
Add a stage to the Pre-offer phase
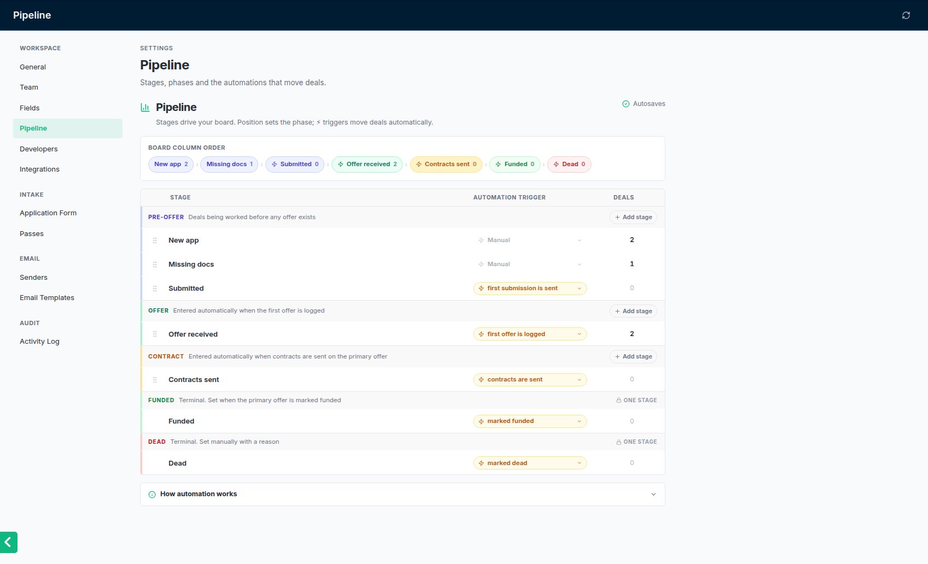[x=633, y=218]
